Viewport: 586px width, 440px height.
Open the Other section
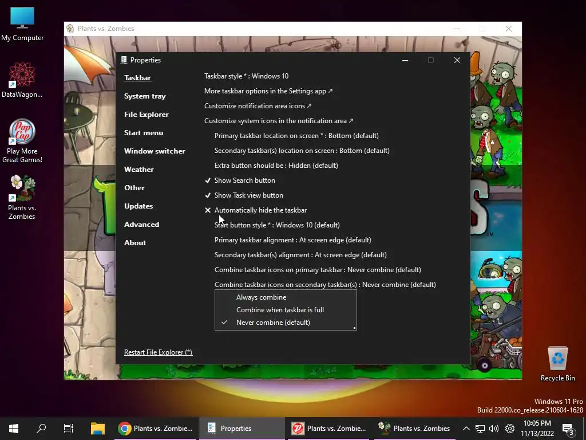pos(134,188)
